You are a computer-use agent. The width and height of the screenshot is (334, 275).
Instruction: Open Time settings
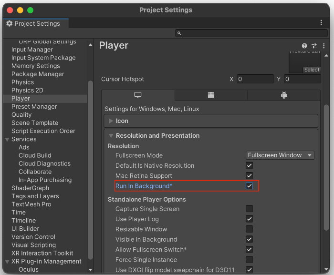pyautogui.click(x=19, y=213)
